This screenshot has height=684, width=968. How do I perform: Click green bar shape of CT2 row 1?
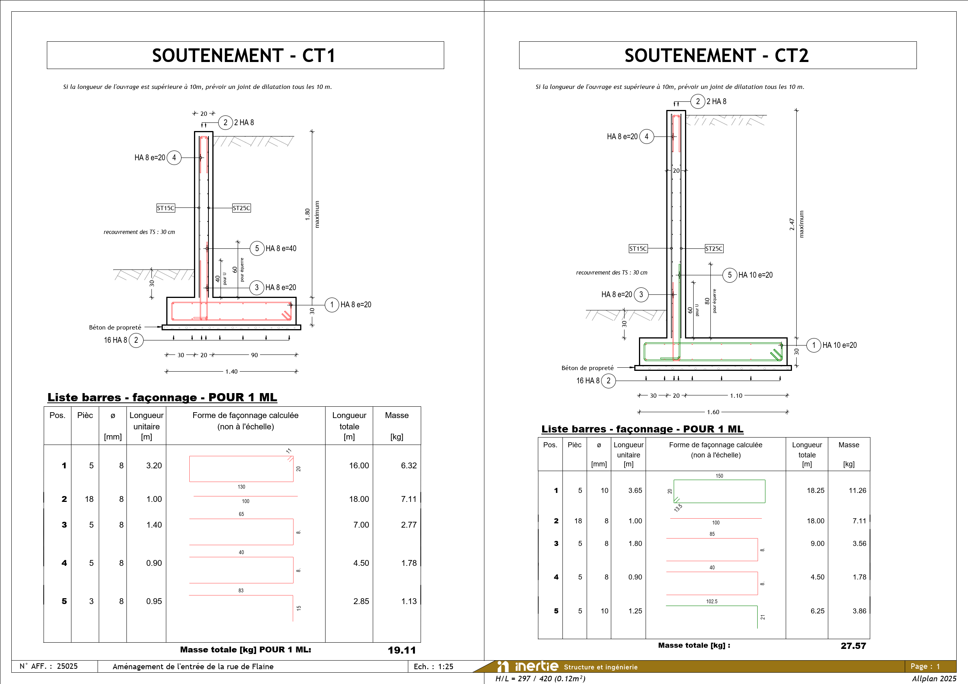pyautogui.click(x=719, y=491)
